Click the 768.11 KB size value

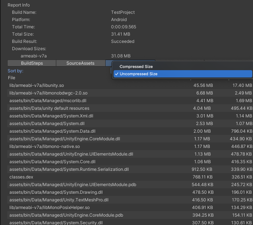203,177
